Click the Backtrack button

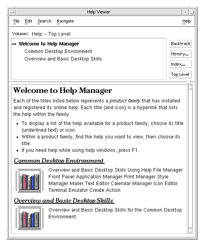(x=180, y=44)
